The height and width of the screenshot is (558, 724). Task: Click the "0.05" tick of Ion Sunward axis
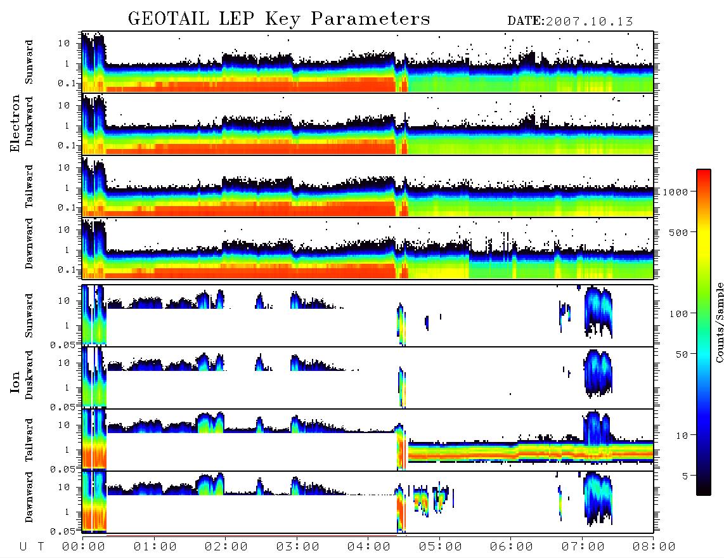tap(64, 344)
